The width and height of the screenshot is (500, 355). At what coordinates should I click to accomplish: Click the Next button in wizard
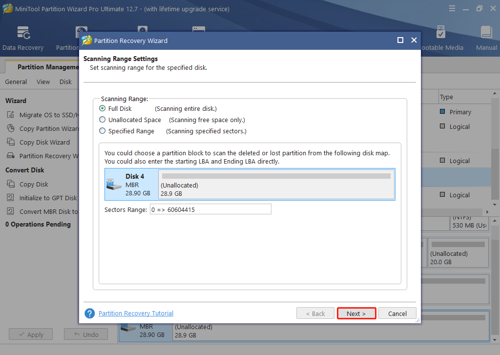click(356, 313)
